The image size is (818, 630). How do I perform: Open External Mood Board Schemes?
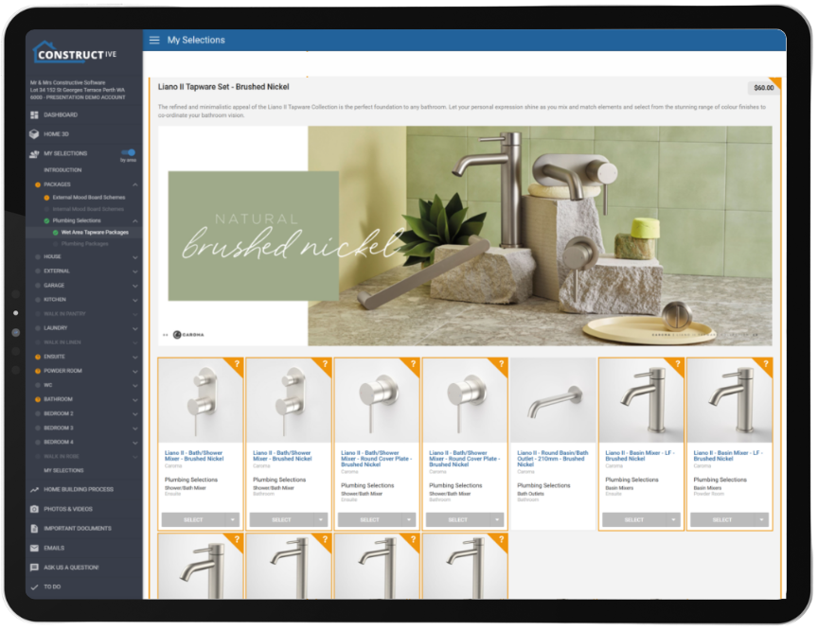tap(88, 197)
